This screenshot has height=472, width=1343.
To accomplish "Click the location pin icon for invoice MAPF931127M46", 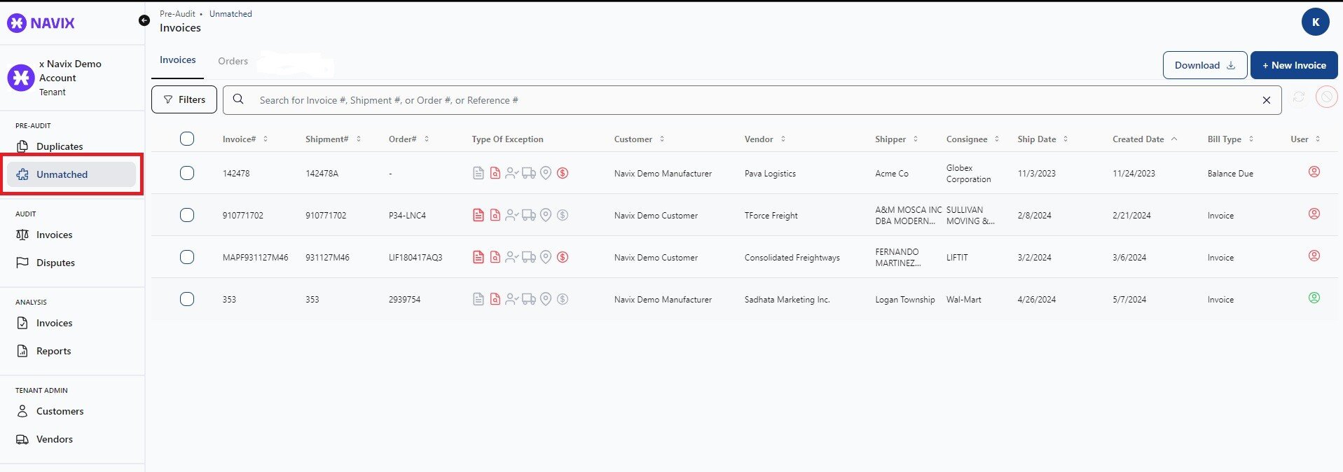I will [546, 257].
